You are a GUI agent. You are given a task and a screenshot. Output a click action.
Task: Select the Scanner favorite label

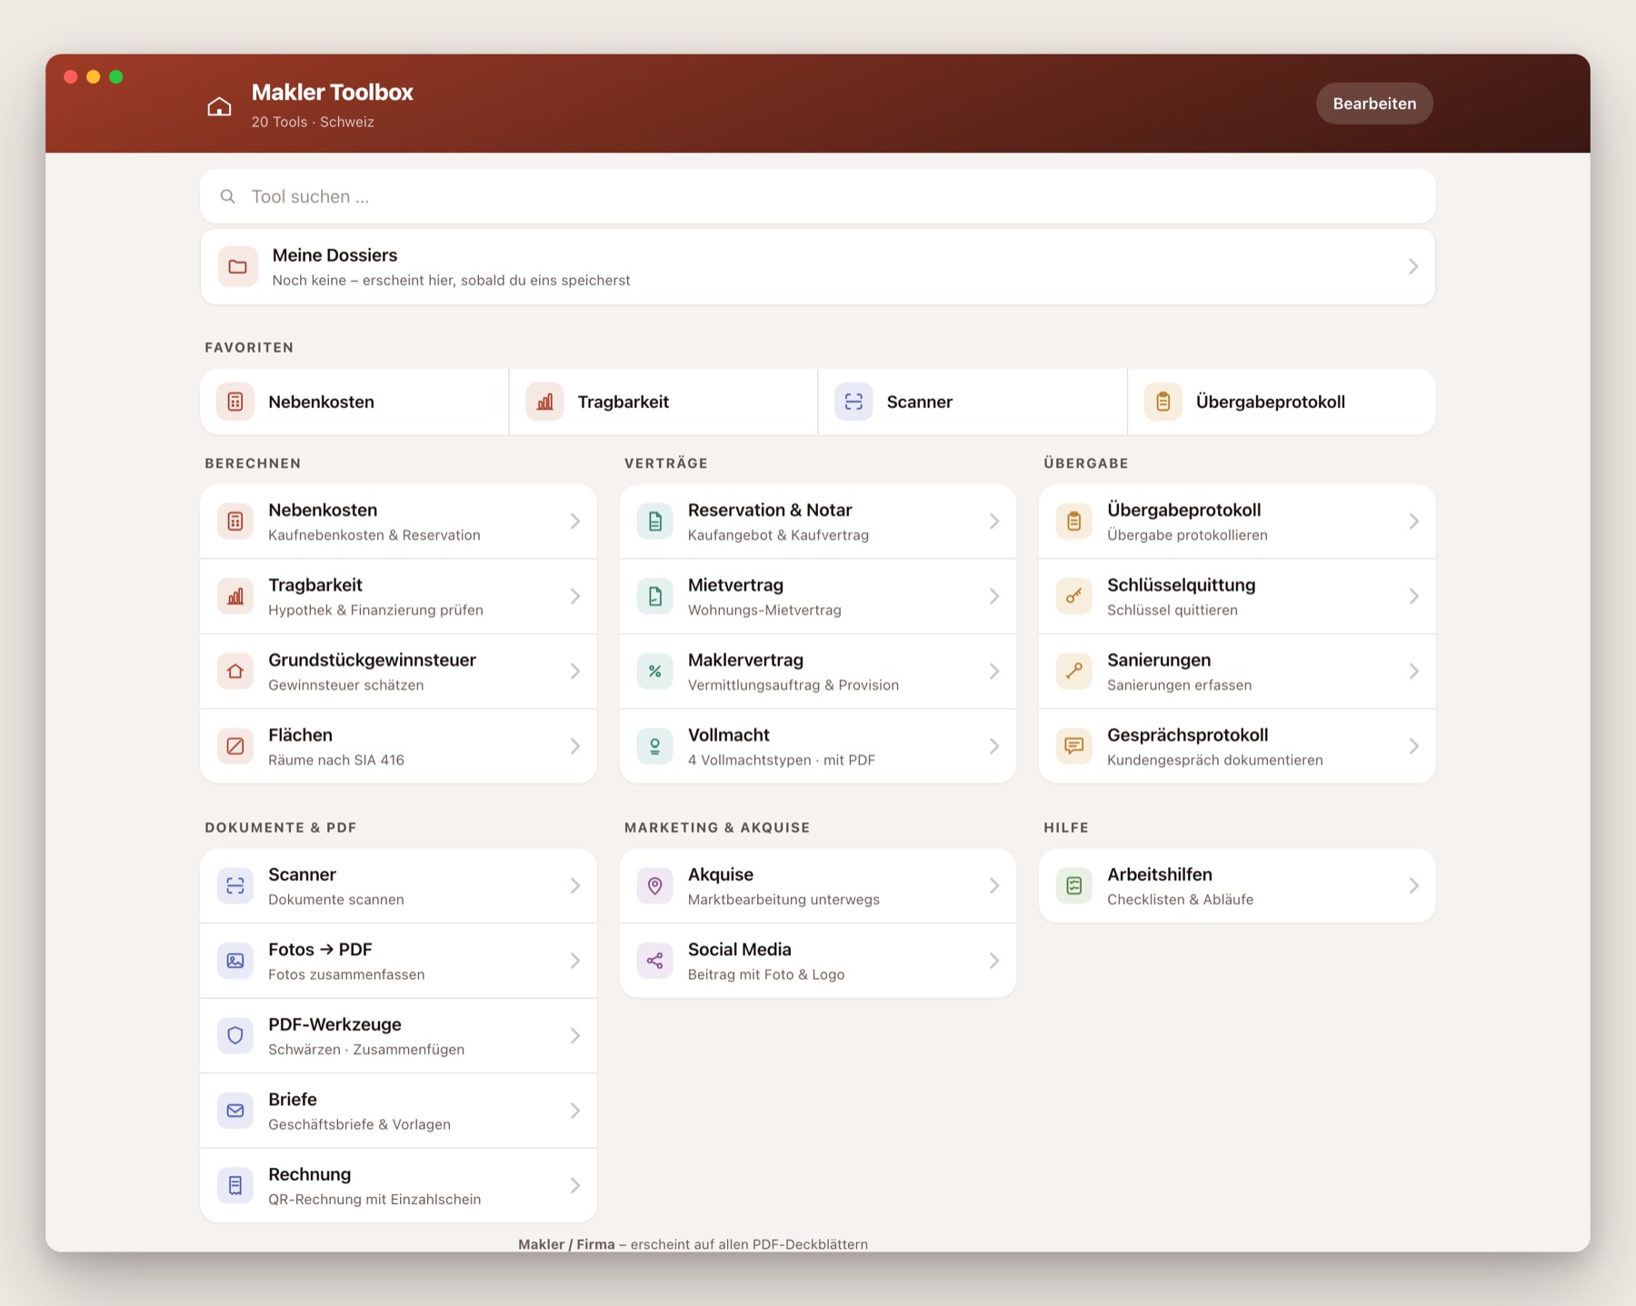tap(920, 402)
